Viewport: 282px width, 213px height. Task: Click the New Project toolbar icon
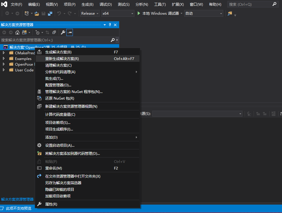click(26, 13)
